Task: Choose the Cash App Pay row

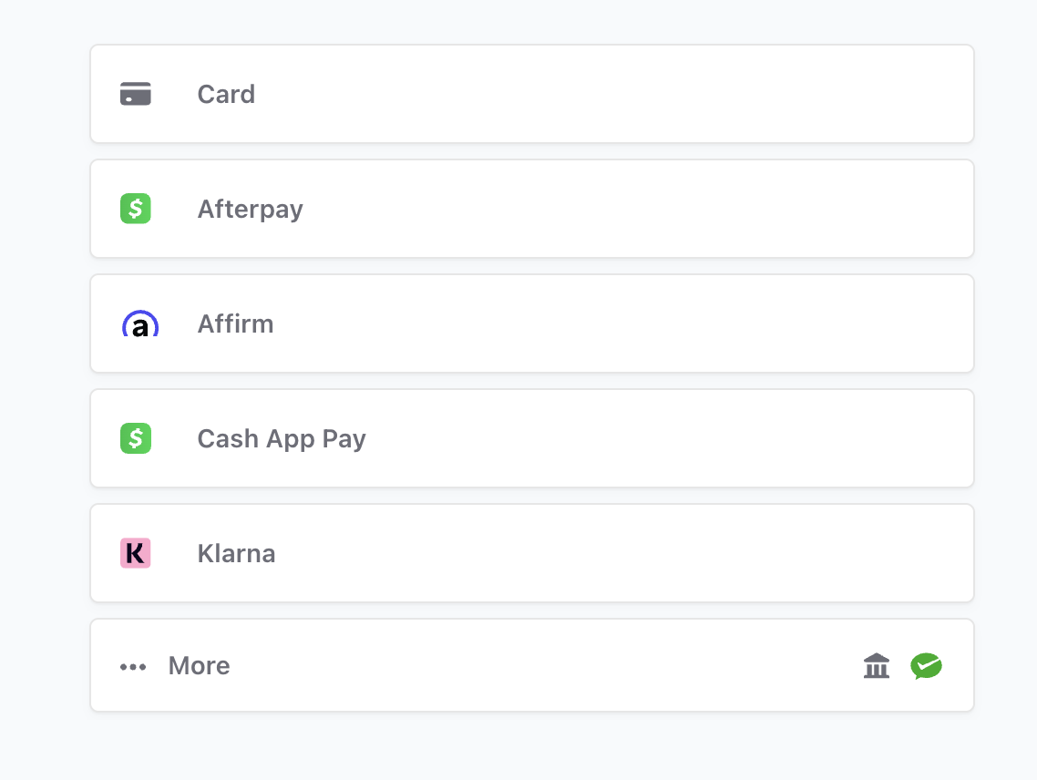Action: 532,438
